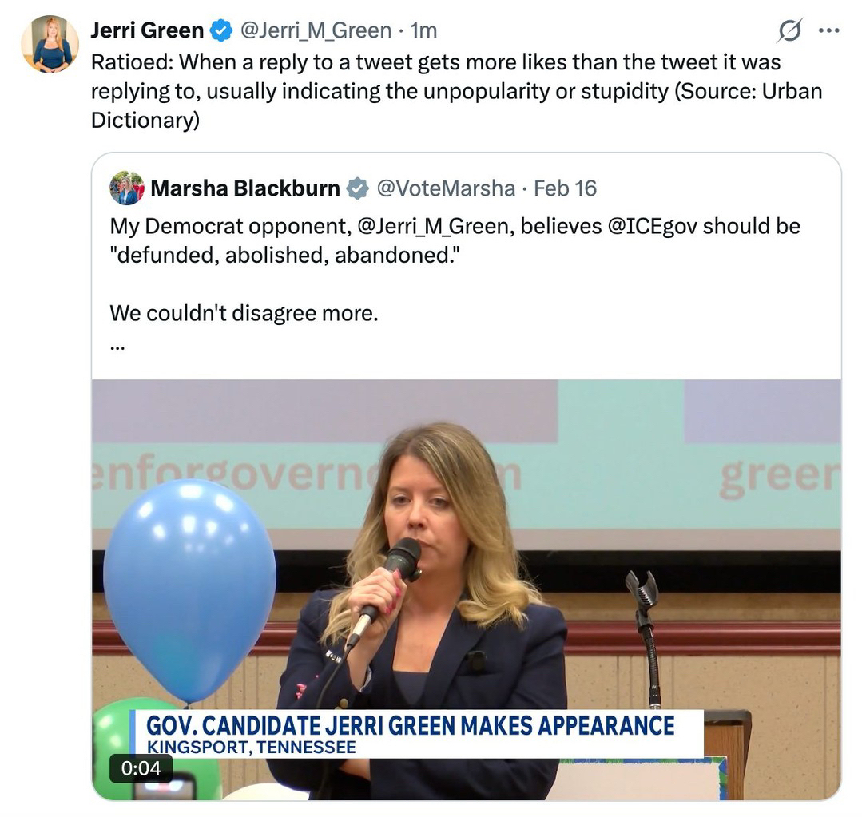Click the Grok slashed-circle icon
The width and height of the screenshot is (862, 817).
click(789, 31)
